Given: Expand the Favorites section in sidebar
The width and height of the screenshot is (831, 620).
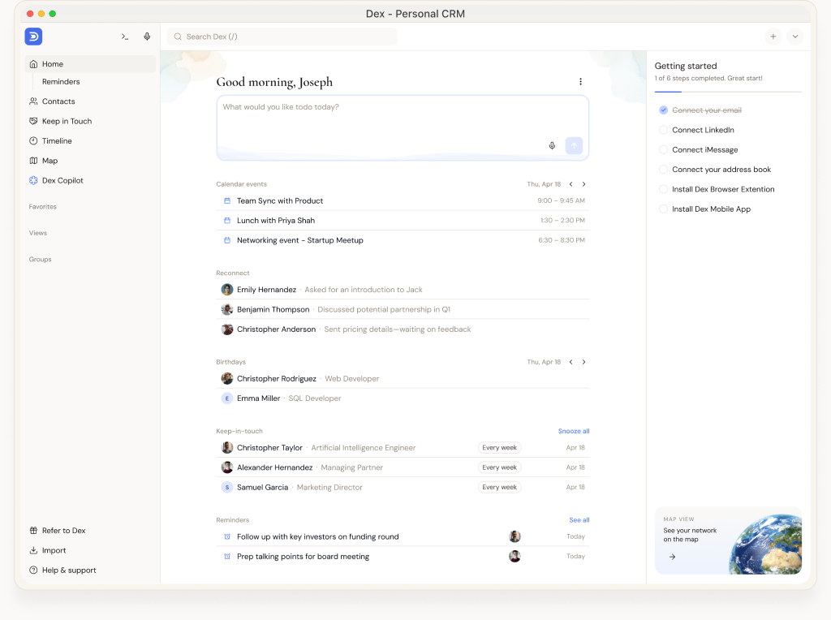Looking at the screenshot, I should tap(42, 207).
